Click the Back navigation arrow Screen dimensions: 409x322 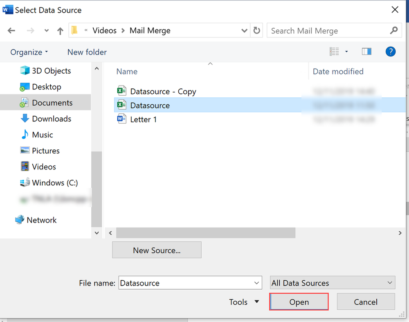[x=11, y=31]
